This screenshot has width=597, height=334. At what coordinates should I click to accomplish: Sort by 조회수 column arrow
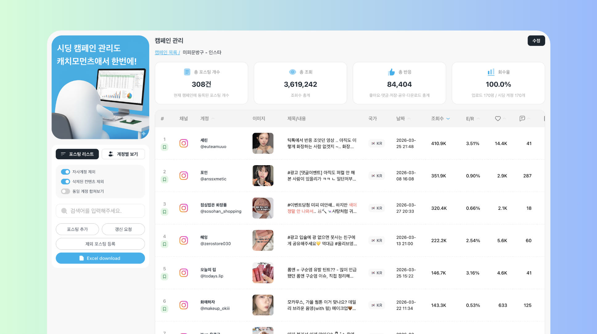(448, 119)
